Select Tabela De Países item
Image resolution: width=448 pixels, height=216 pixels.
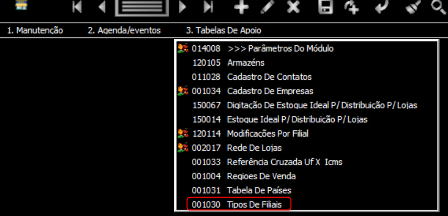click(x=307, y=190)
